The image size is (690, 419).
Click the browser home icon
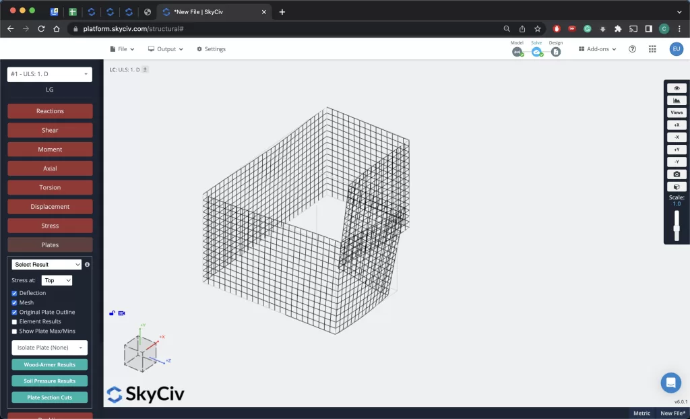(x=57, y=28)
